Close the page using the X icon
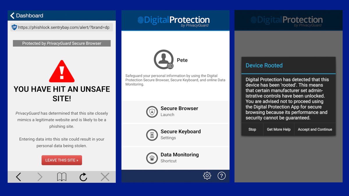349x196 pixels. pos(105,177)
